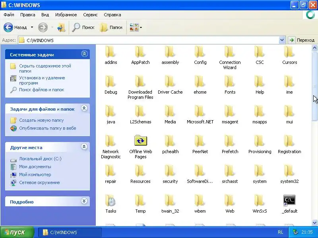Select the Microsoft.NET folder icon
The height and width of the screenshot is (238, 318).
[200, 111]
